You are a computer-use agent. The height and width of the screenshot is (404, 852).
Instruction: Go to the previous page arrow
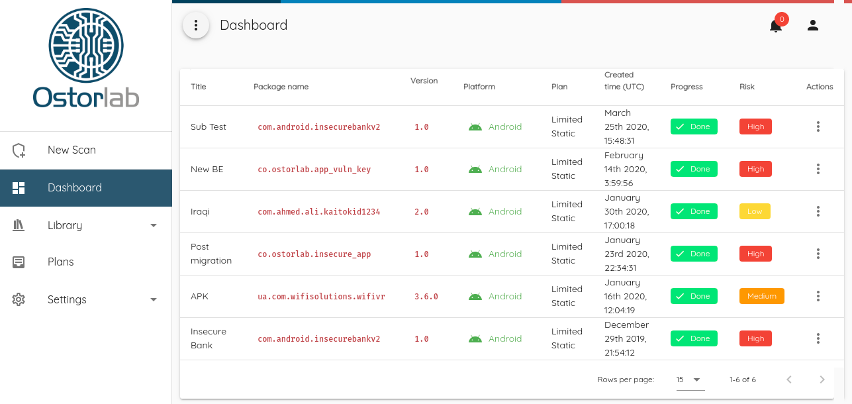[788, 379]
